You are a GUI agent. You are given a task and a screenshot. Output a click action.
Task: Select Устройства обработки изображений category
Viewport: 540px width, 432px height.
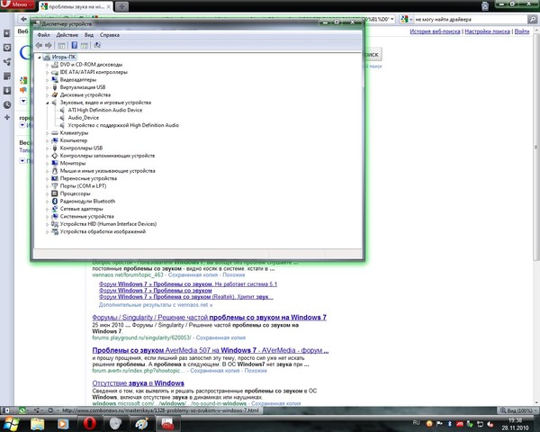point(103,231)
